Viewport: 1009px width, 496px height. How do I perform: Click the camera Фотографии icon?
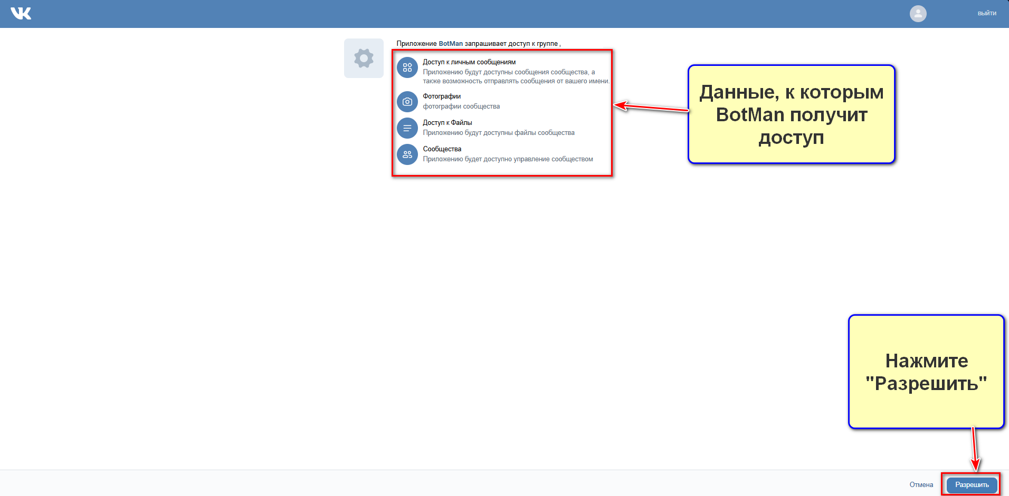[x=407, y=102]
